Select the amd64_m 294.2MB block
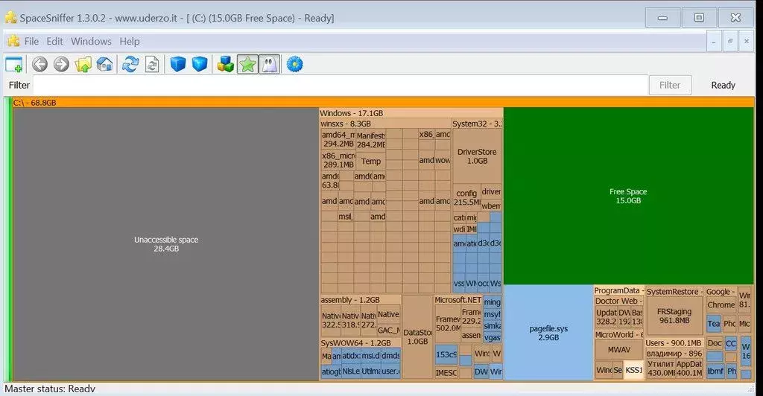 338,139
